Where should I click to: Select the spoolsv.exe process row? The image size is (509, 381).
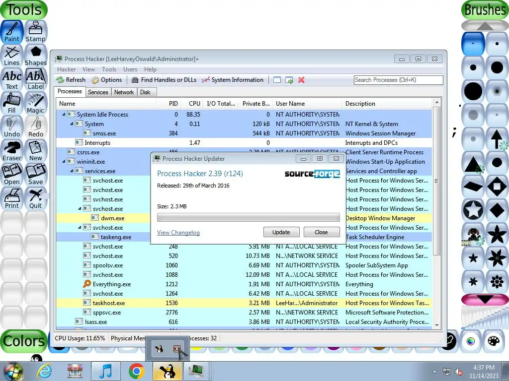pyautogui.click(x=244, y=265)
